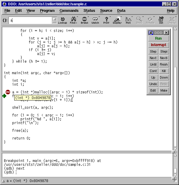179x185 pixels.
Task: Open the Show options dropdown arrow
Action: tap(143, 17)
